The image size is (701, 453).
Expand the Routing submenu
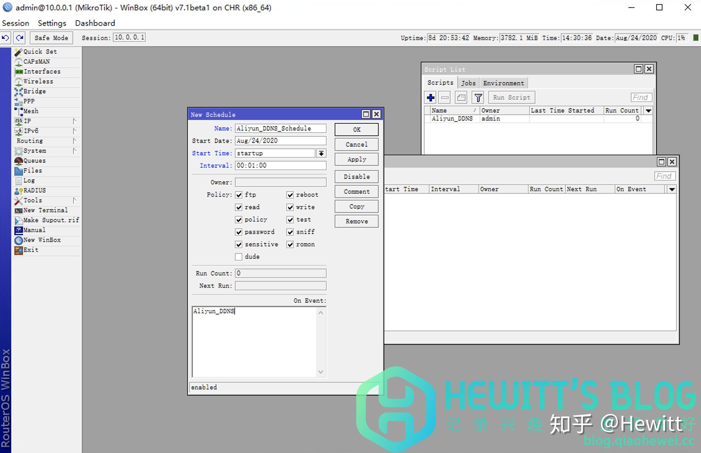[74, 141]
